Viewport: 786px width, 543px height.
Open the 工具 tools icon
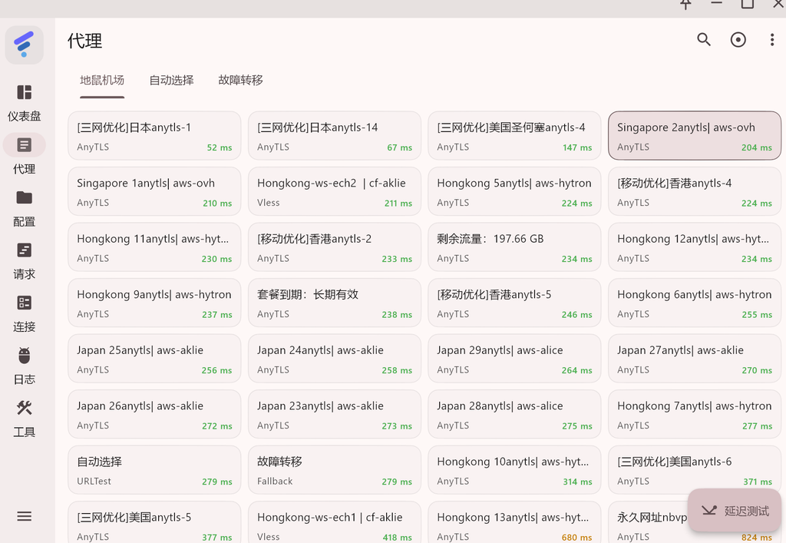click(x=24, y=408)
